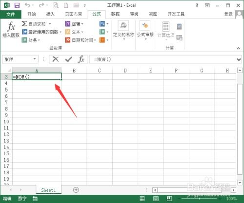Open Recently Used functions list
244x203 pixels.
point(41,32)
